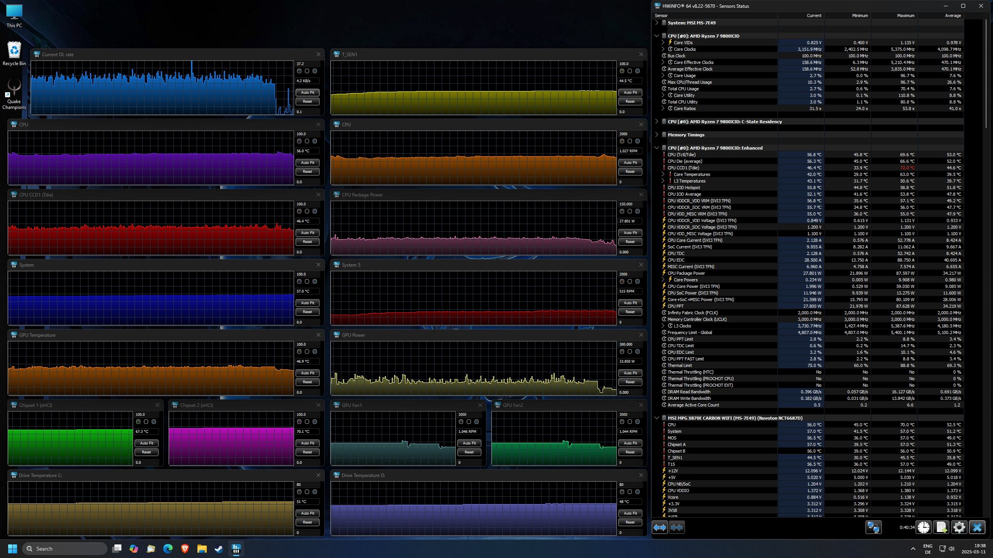Toggle first radio circle in System 5 graph
The width and height of the screenshot is (993, 558).
622,281
